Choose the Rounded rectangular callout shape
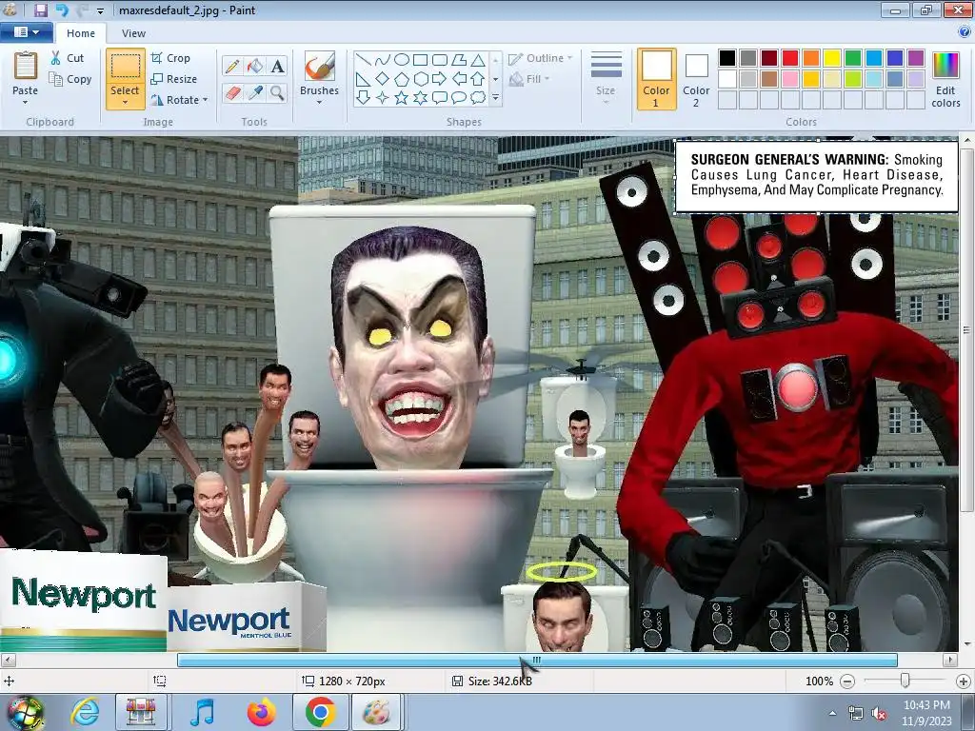Viewport: 975px width, 731px height. pyautogui.click(x=440, y=98)
